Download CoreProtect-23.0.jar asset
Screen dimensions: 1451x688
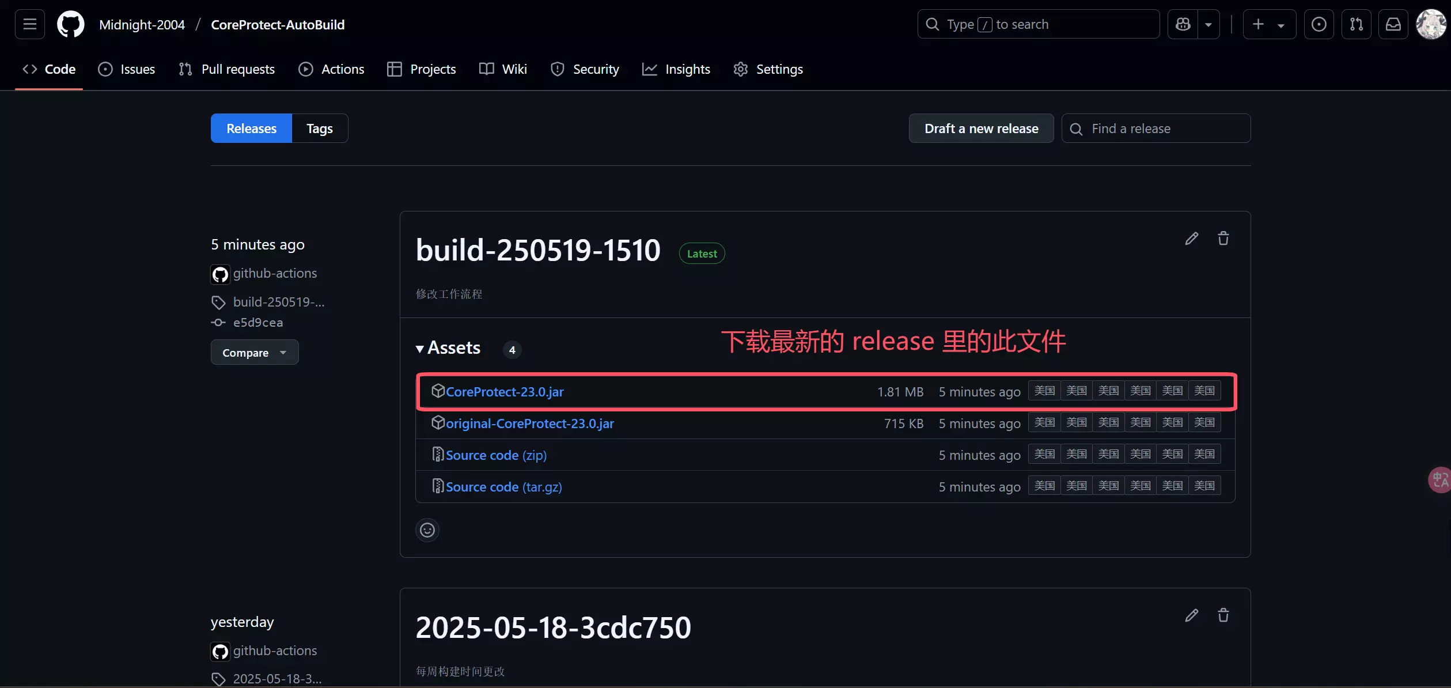tap(505, 392)
